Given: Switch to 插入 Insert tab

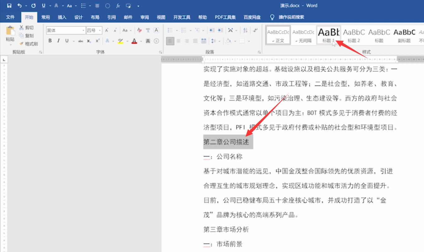Looking at the screenshot, I should coord(62,17).
